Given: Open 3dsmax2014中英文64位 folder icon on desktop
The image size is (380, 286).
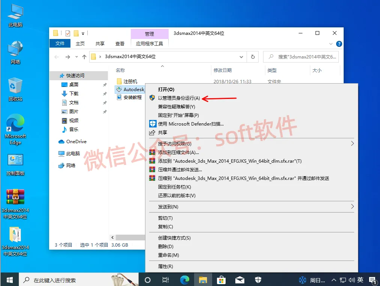Looking at the screenshot, I should pos(15,241).
